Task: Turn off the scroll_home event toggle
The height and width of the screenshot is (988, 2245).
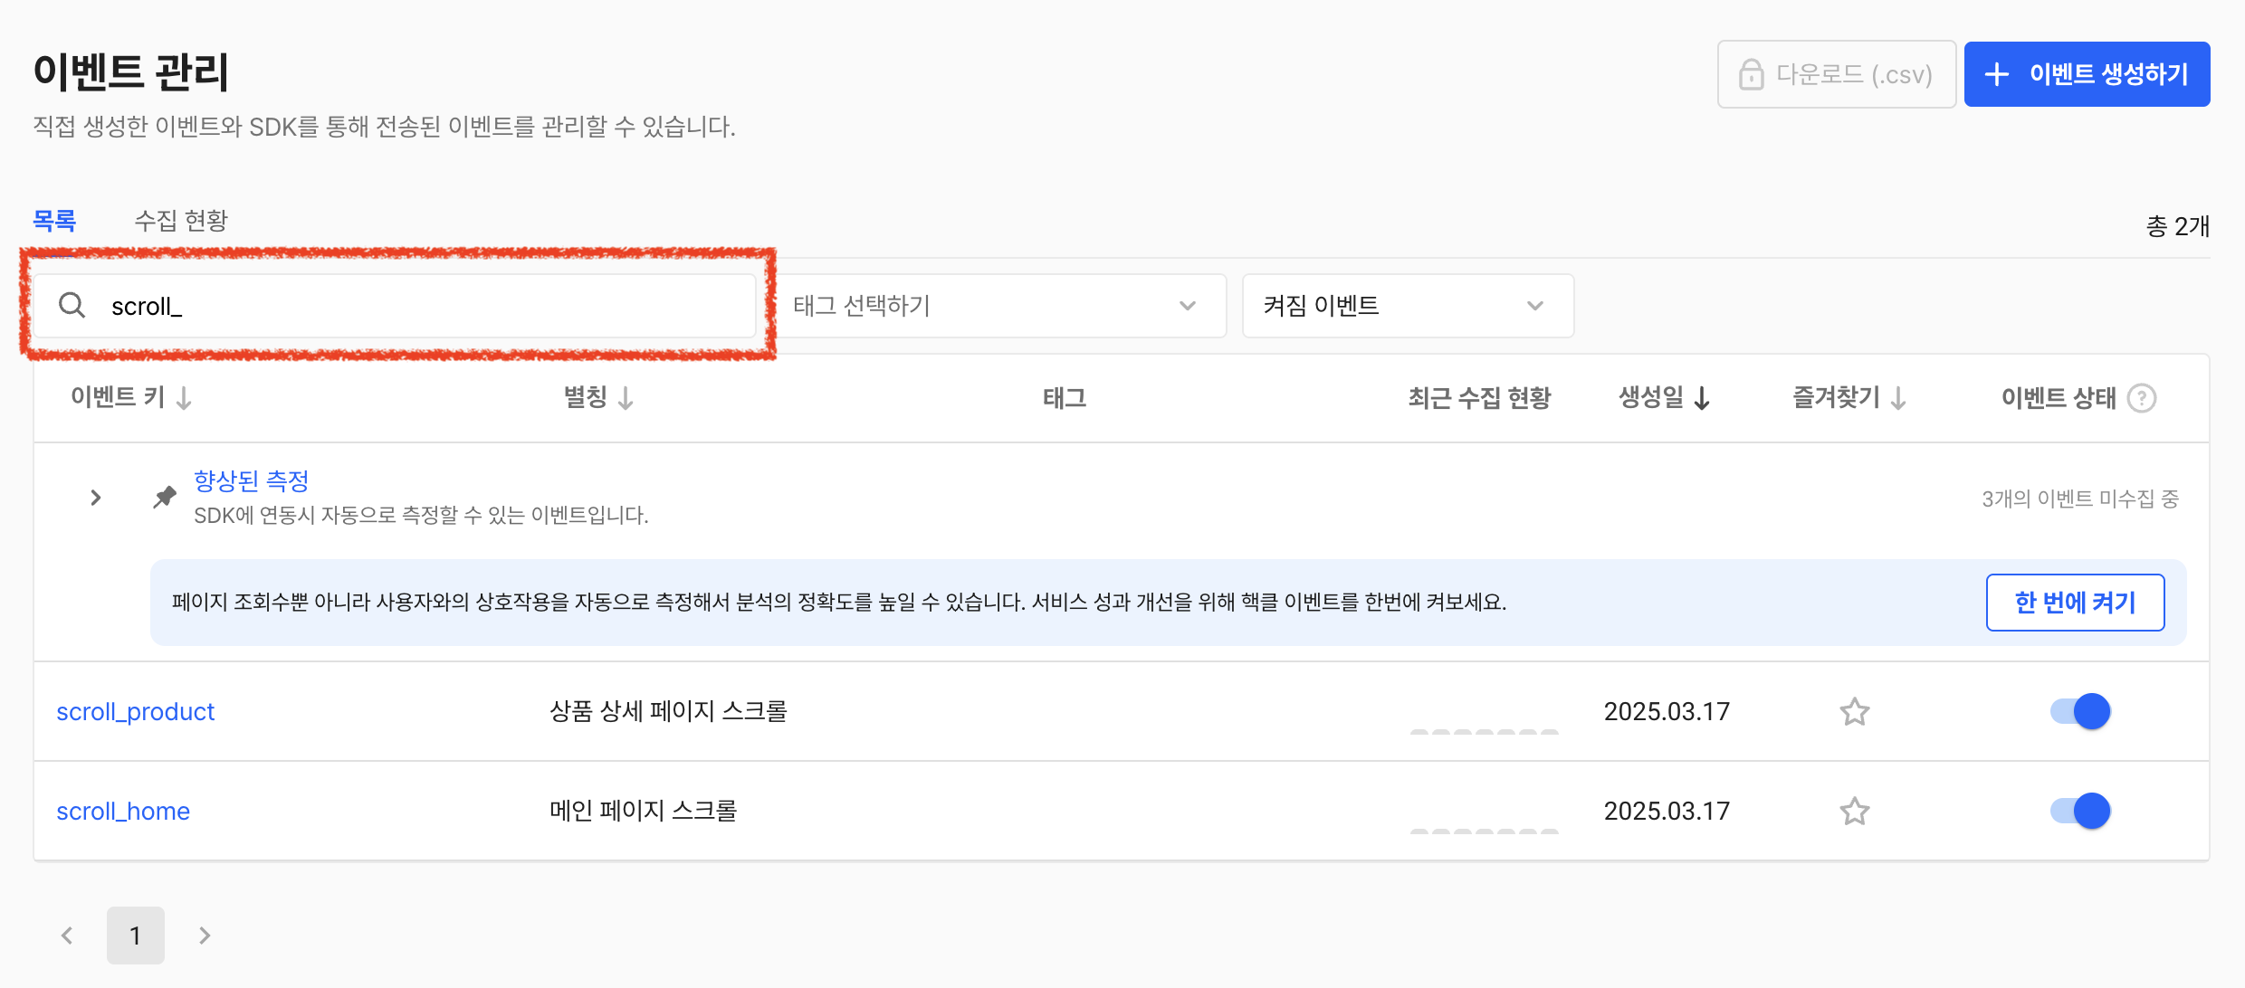Action: (x=2079, y=812)
